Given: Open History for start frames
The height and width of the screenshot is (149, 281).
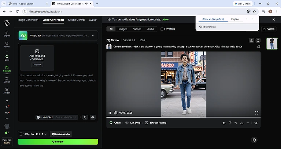Looking at the screenshot, I should 37,65.
